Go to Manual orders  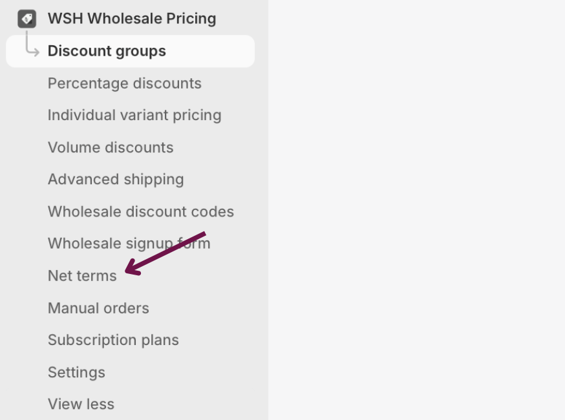coord(98,308)
